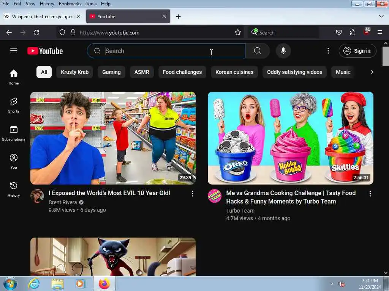Viewport: 389px width, 291px height.
Task: Open options menu for Grandma Cooking Challenge video
Action: (370, 194)
